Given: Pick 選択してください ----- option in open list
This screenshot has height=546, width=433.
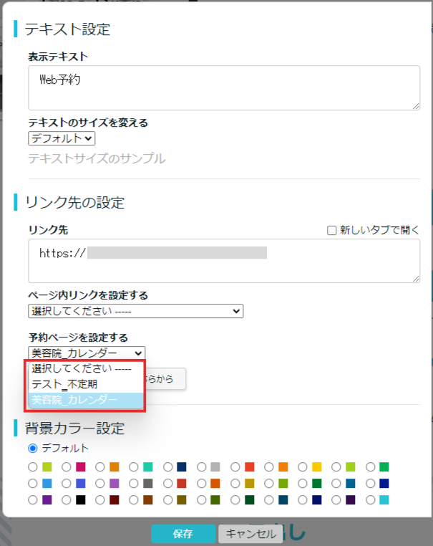Looking at the screenshot, I should tap(81, 368).
